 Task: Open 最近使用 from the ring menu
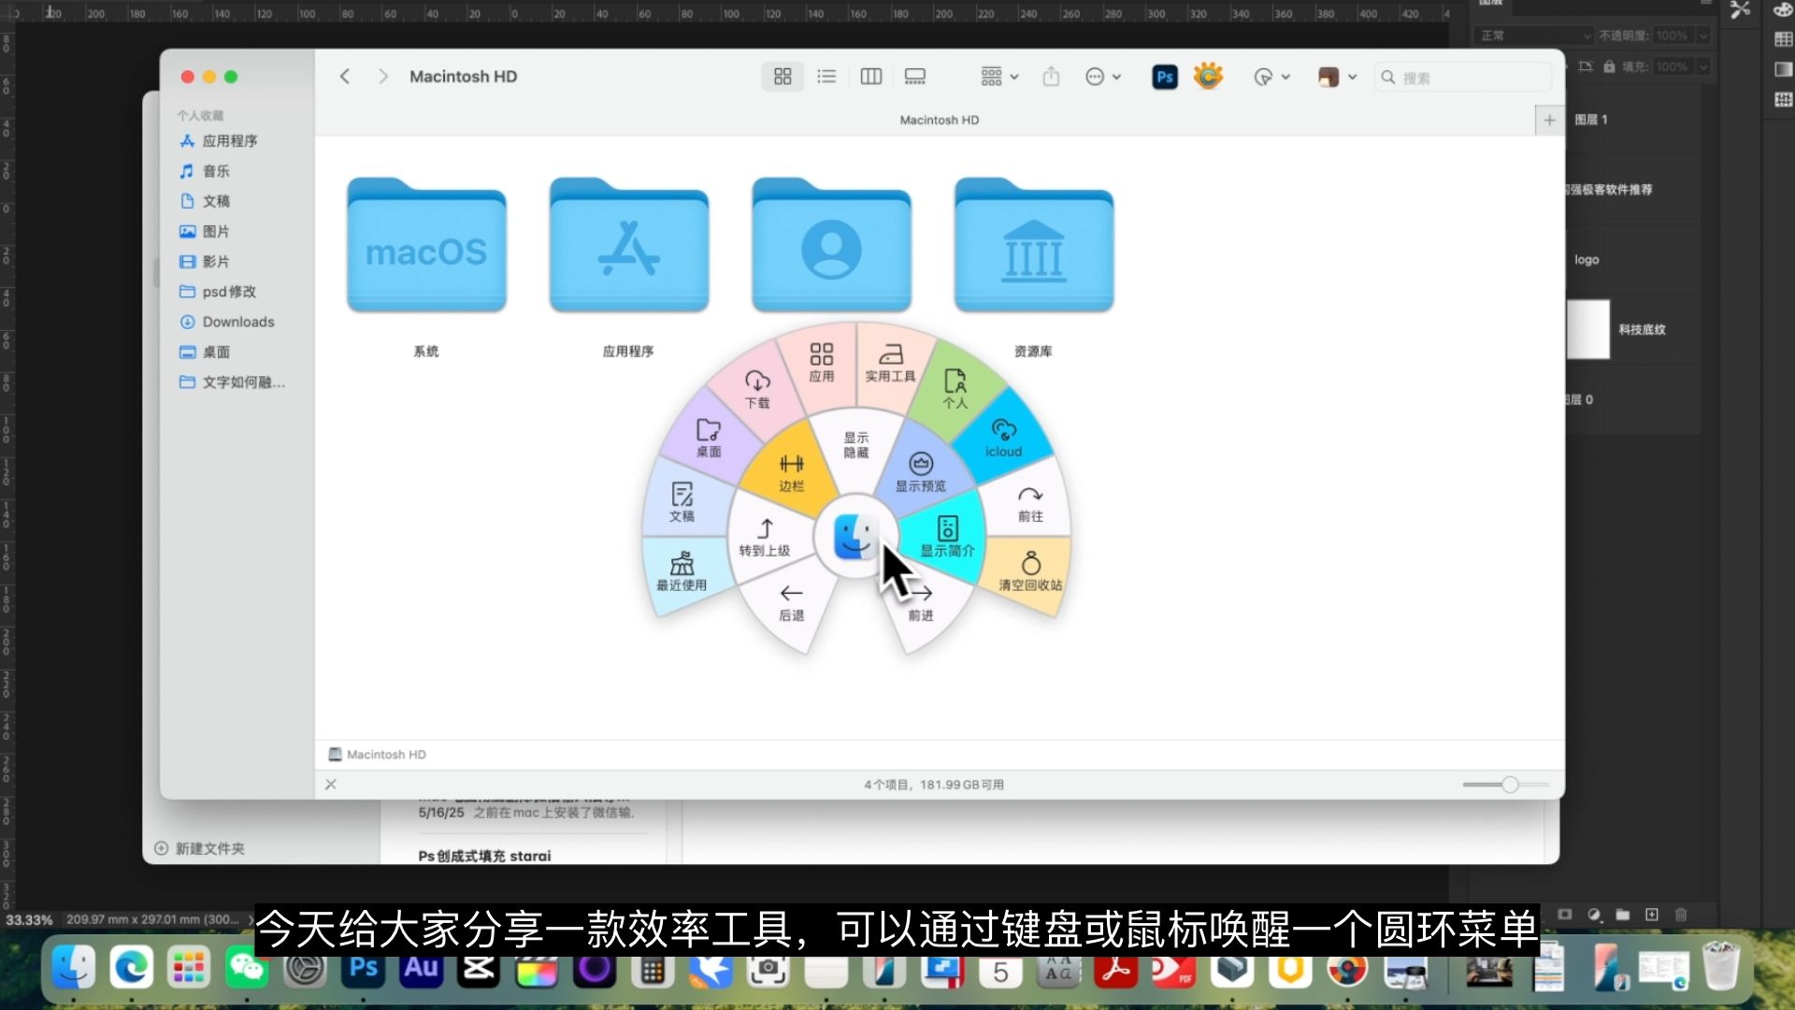click(682, 570)
